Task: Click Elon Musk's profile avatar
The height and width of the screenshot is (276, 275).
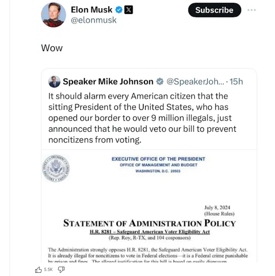Action: pyautogui.click(x=53, y=15)
